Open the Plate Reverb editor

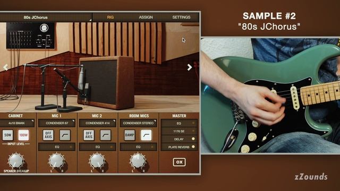click(x=178, y=147)
